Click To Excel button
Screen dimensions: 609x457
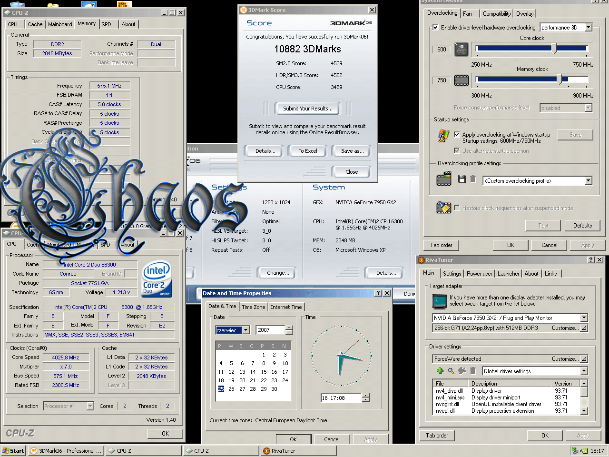(307, 151)
